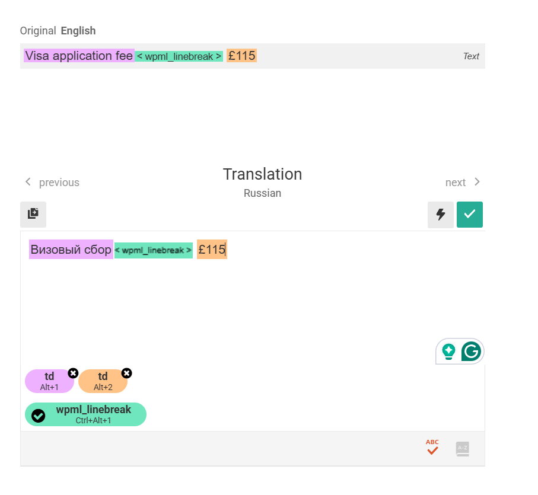
Task: Remove the orange td Alt+2 marker
Action: (126, 373)
